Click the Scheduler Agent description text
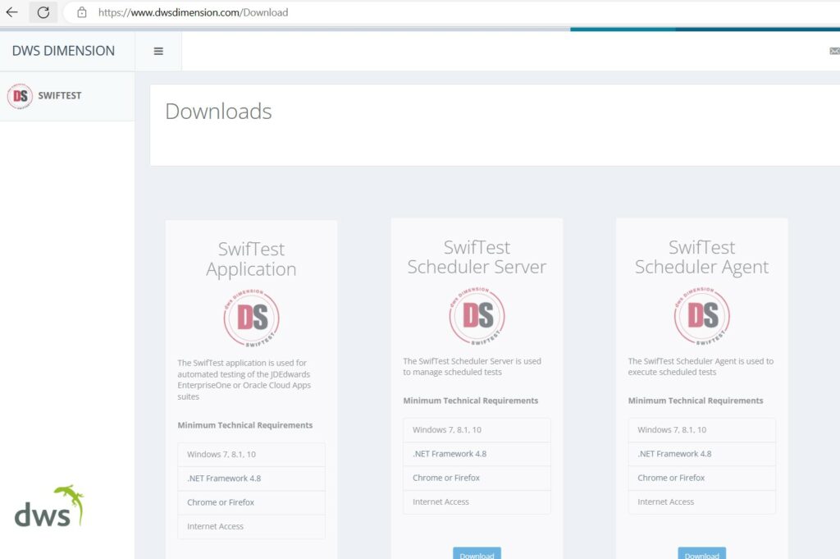This screenshot has height=559, width=840. [701, 367]
